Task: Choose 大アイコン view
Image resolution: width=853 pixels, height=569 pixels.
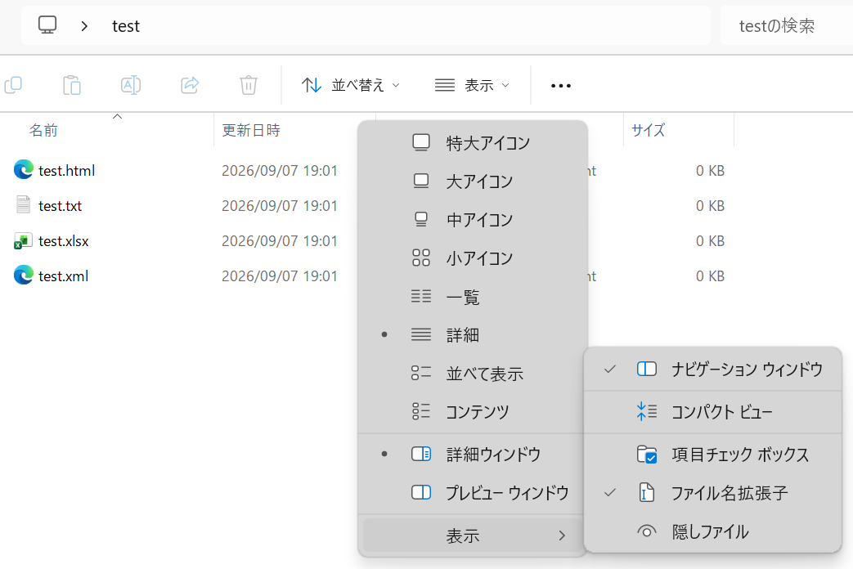Action: coord(472,181)
